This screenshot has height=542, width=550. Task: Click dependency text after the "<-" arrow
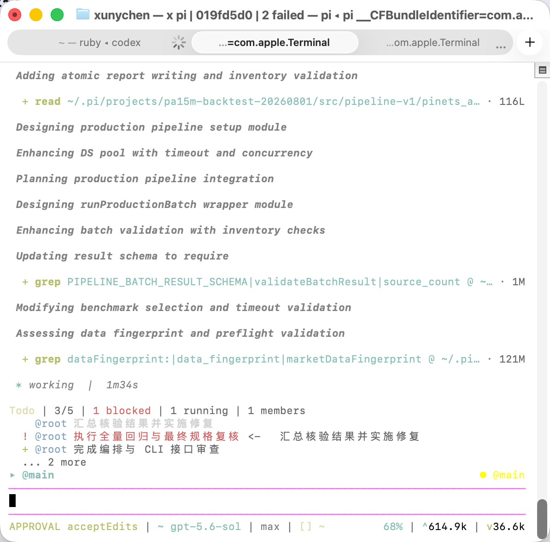tap(349, 437)
